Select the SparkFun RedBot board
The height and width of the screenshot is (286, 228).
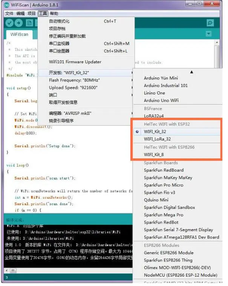point(178,222)
